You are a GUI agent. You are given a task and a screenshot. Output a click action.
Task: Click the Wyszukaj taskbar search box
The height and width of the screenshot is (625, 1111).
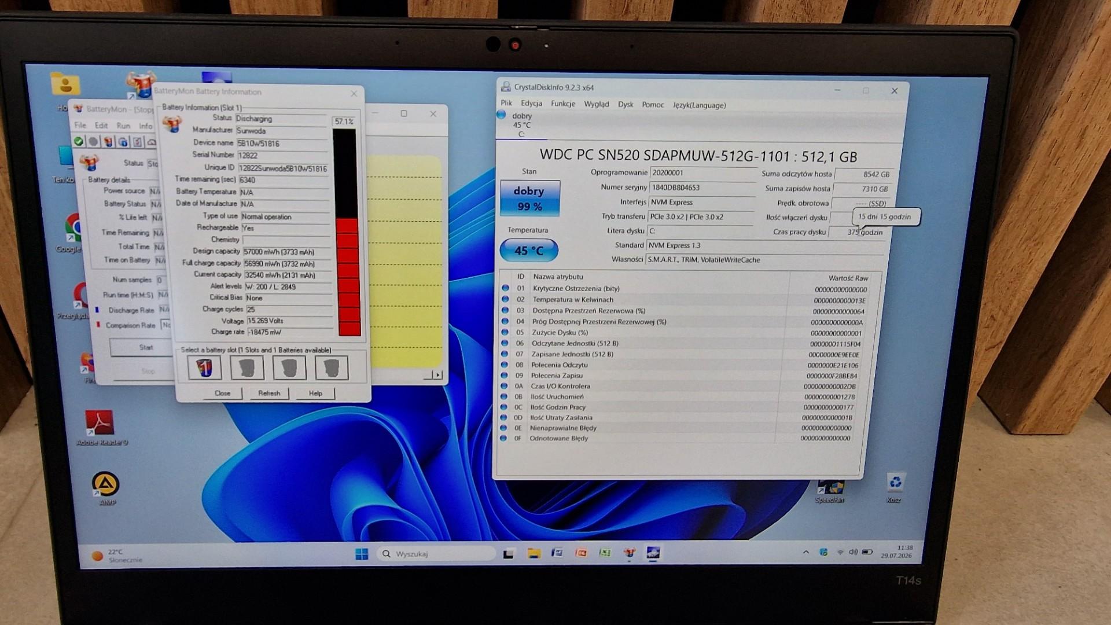pyautogui.click(x=435, y=554)
